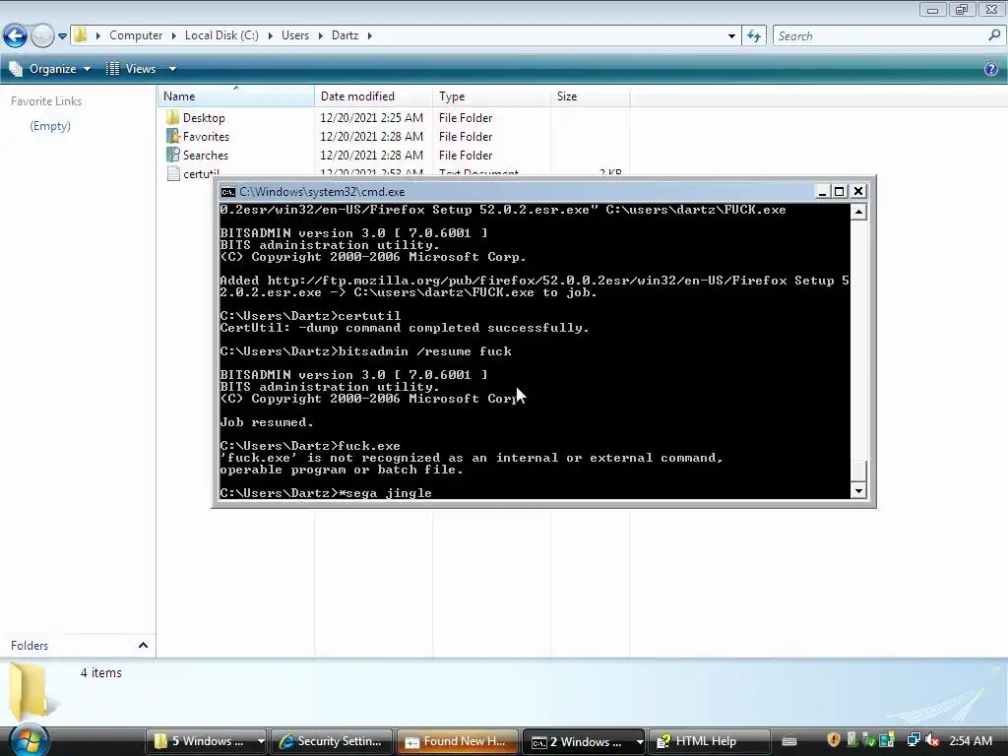Expand arrow after Computer breadcrumb

coord(173,35)
